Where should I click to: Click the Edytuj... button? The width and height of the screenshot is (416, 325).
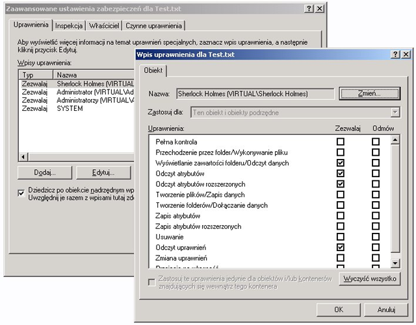(103, 173)
